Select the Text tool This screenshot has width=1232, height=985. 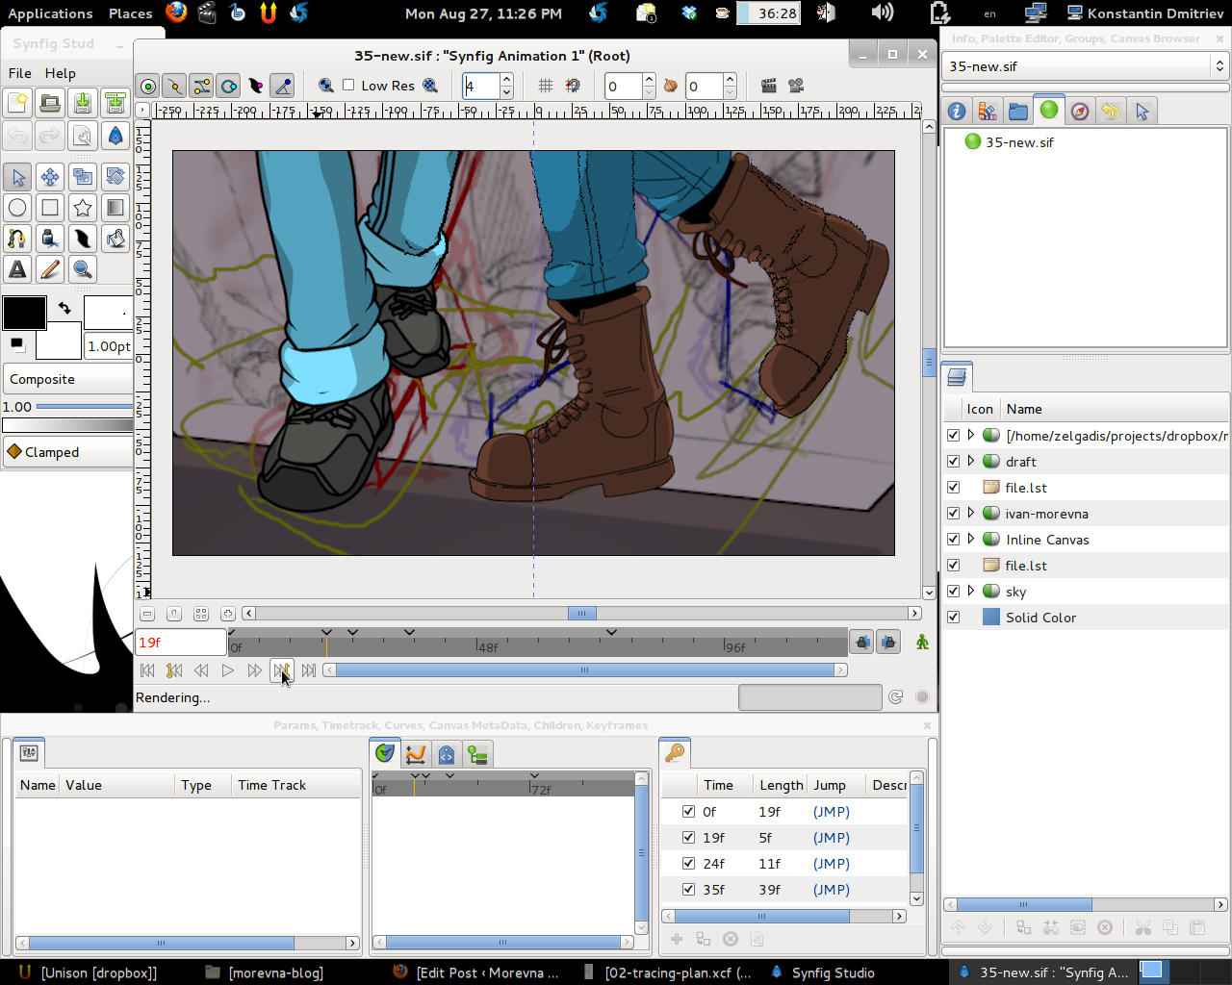coord(17,269)
